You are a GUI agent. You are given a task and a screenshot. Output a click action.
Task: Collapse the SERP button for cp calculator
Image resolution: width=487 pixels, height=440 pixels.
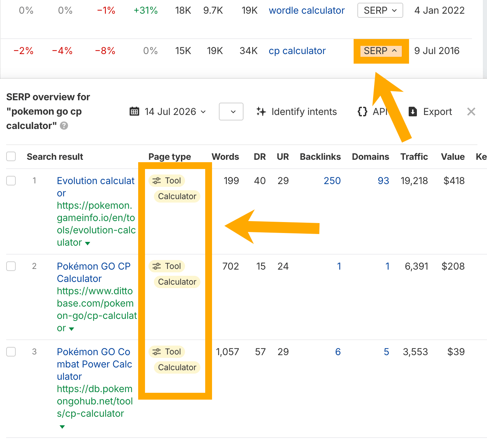(380, 51)
